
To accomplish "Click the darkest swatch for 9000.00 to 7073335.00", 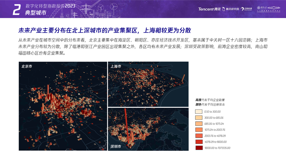I will (199, 148).
